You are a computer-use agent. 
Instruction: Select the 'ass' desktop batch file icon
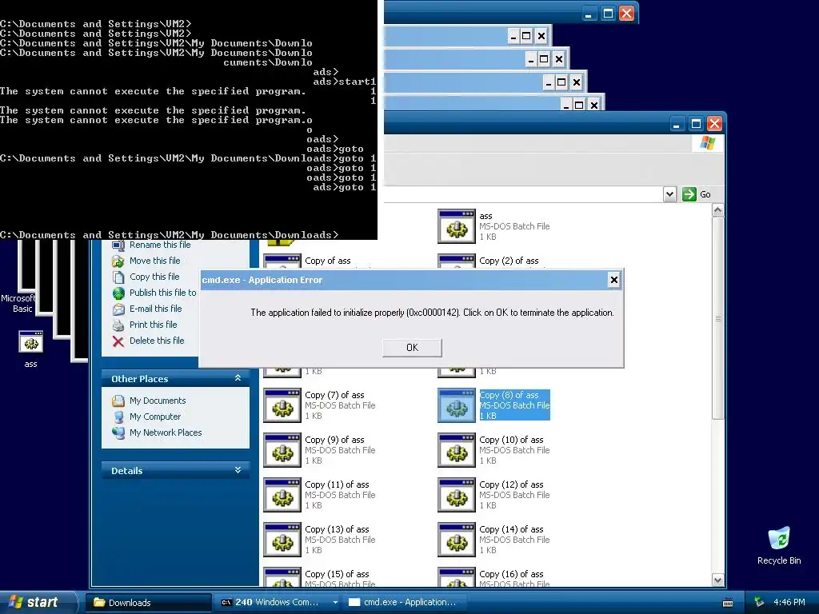click(x=31, y=343)
